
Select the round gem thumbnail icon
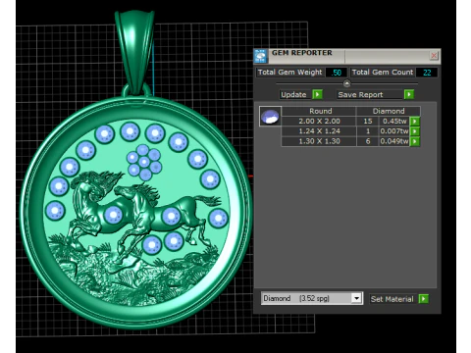point(270,117)
